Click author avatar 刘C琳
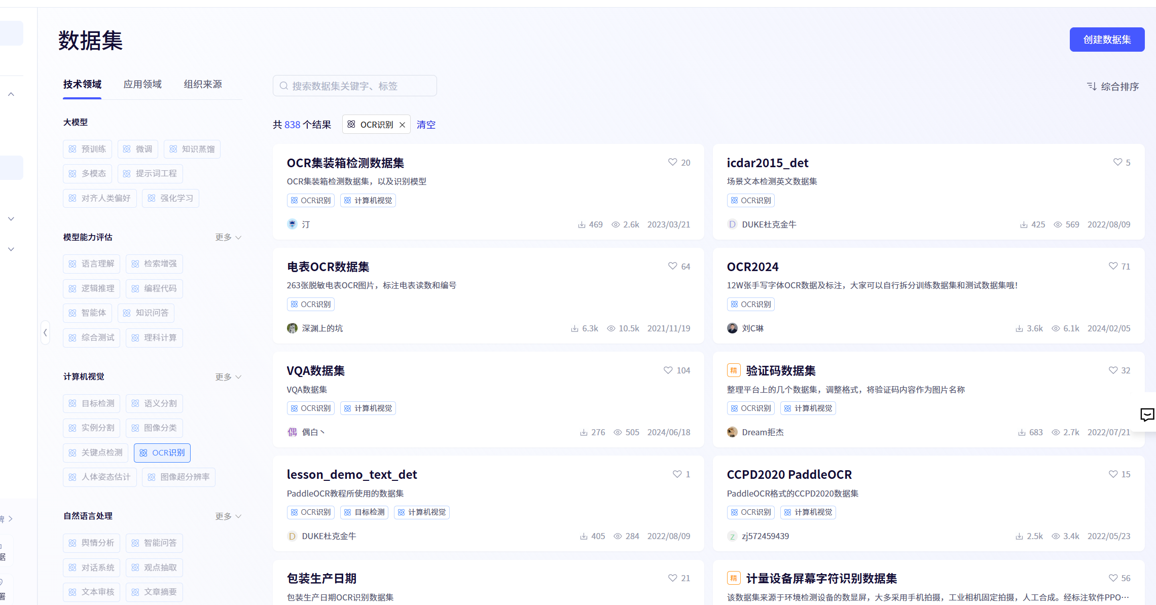Image resolution: width=1156 pixels, height=605 pixels. [x=732, y=328]
